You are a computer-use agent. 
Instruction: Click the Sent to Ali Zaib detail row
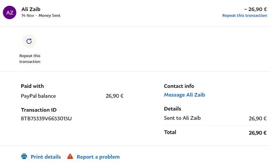[182, 118]
